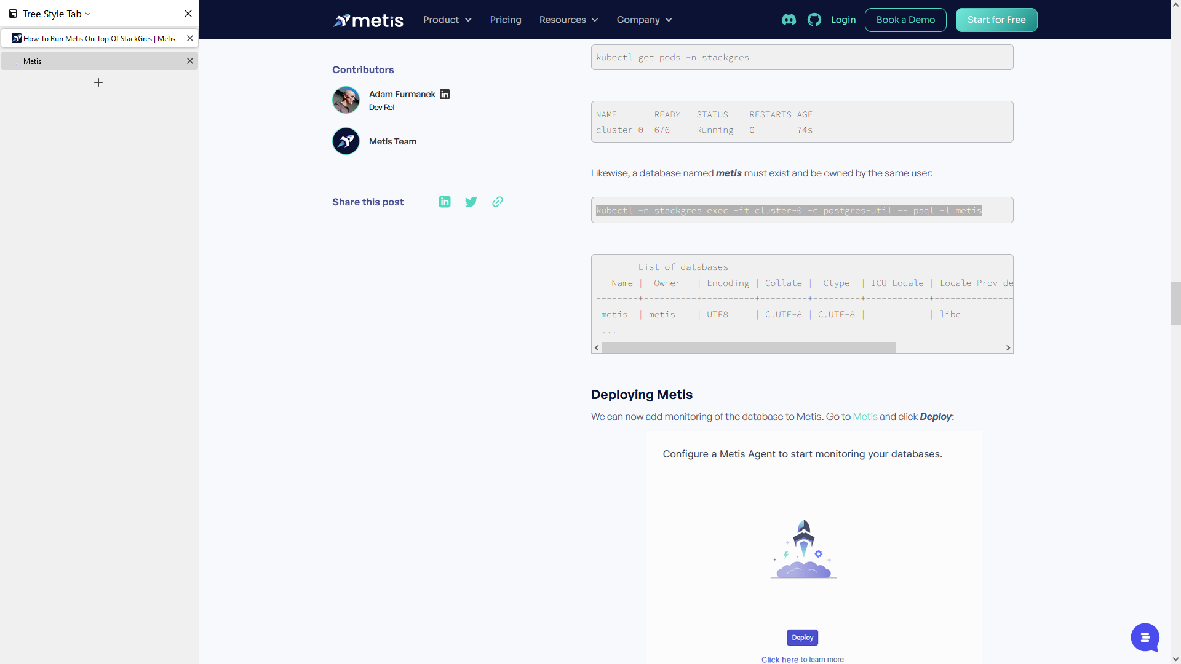Viewport: 1181px width, 664px height.
Task: Open the Metis link in the paragraph
Action: click(x=865, y=416)
